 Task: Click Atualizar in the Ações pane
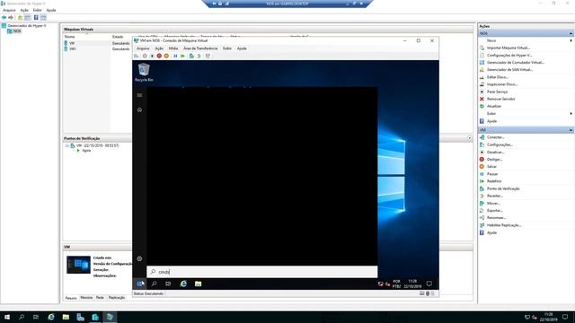494,106
